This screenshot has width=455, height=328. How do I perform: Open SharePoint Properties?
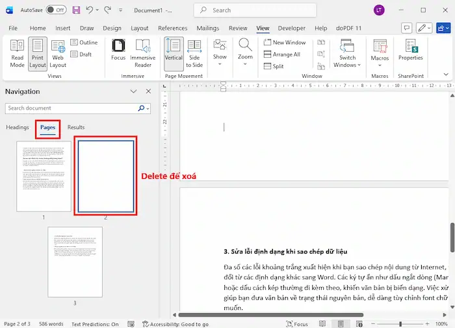coord(410,51)
